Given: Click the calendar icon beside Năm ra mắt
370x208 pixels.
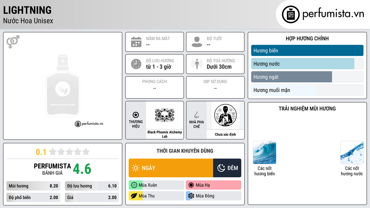Looking at the screenshot, I should pos(136,42).
